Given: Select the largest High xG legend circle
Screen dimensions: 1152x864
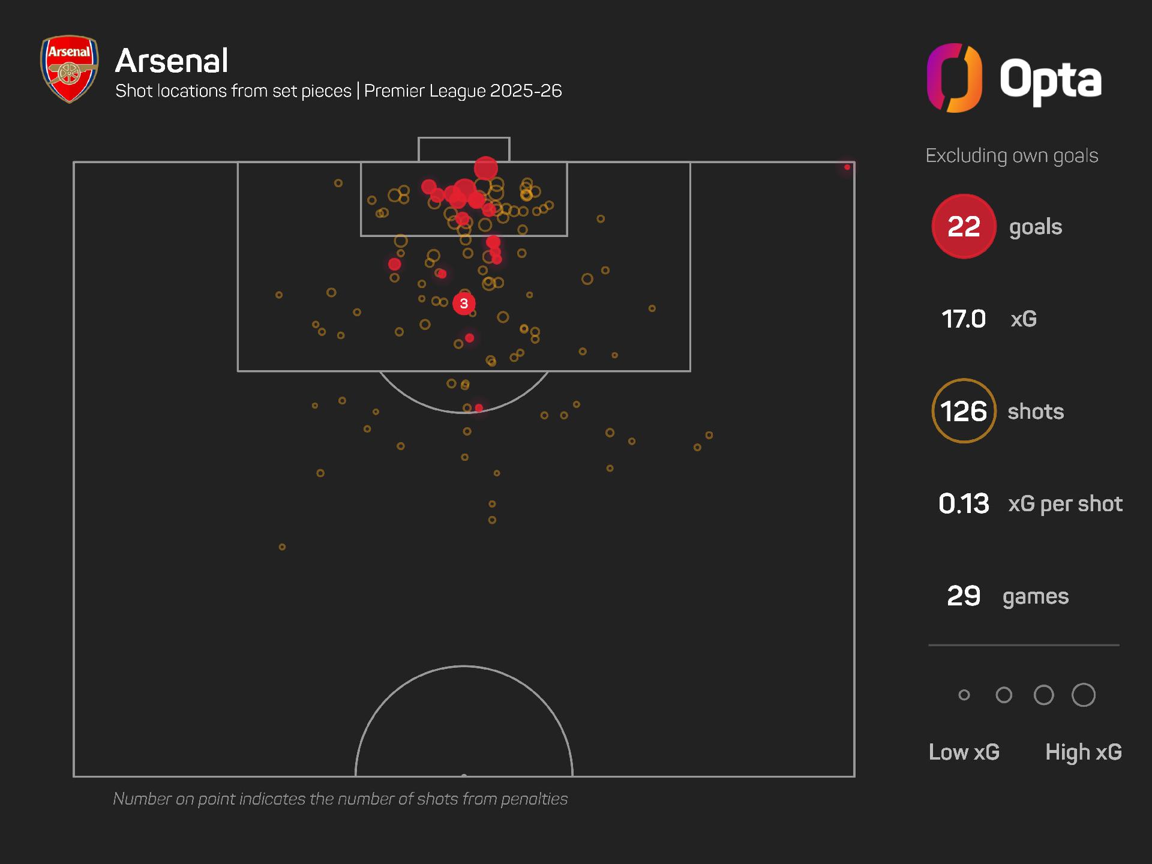Looking at the screenshot, I should pos(1083,695).
